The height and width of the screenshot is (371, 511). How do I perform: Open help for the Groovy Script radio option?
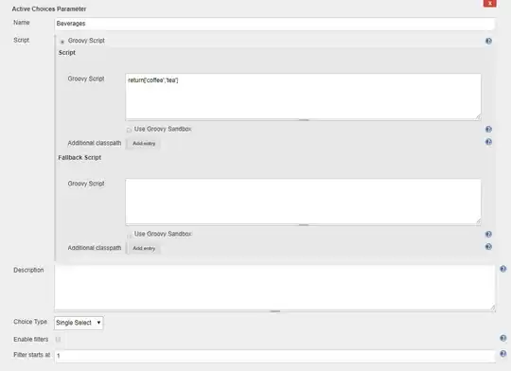point(488,41)
